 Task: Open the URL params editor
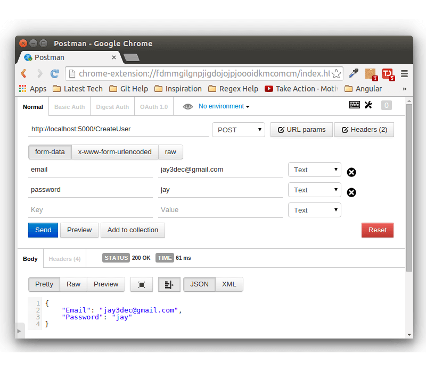(301, 130)
